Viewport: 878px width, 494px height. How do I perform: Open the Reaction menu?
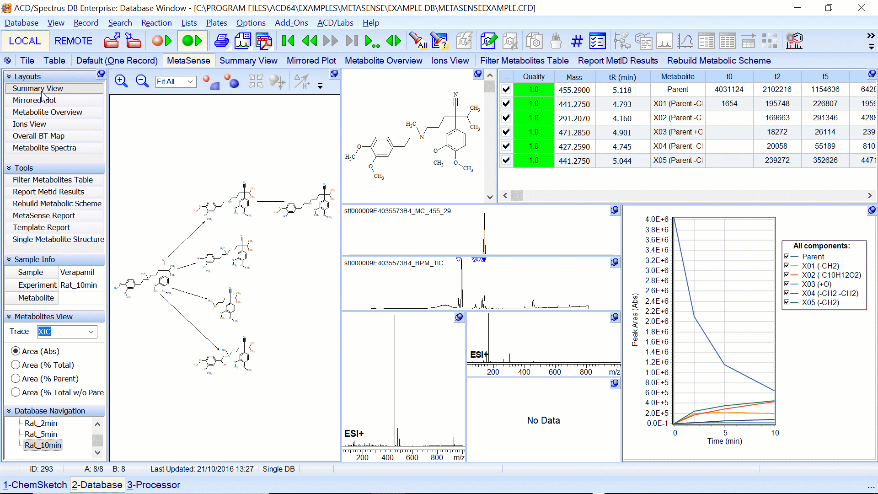156,23
